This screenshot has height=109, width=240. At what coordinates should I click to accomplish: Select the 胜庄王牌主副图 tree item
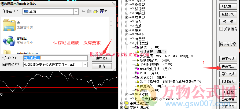pos(157,99)
